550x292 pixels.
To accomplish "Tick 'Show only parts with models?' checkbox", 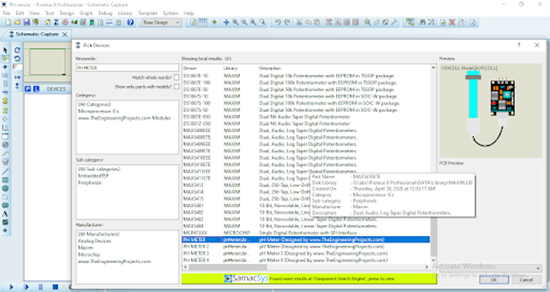I will click(x=176, y=86).
